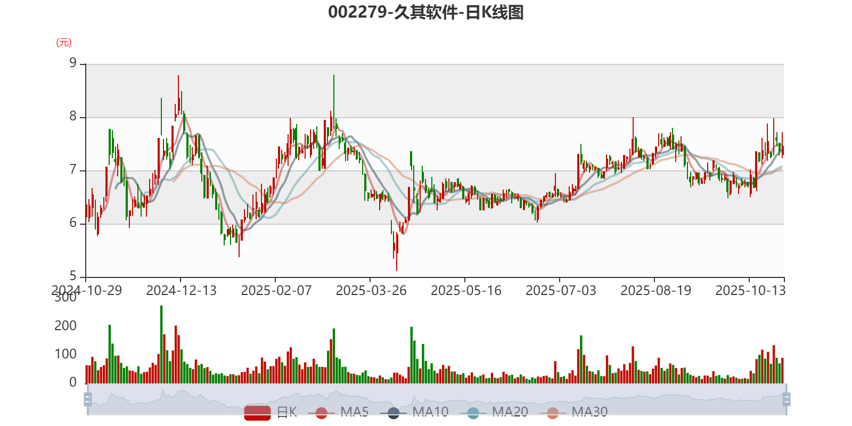Click the 2024-12-13 date label

coord(182,290)
